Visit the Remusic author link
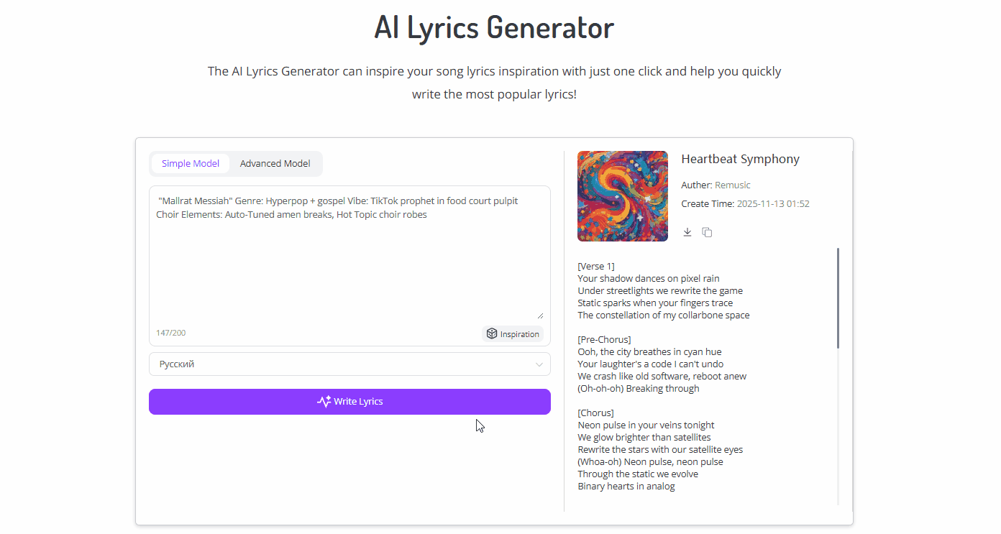The image size is (1001, 534). click(733, 185)
